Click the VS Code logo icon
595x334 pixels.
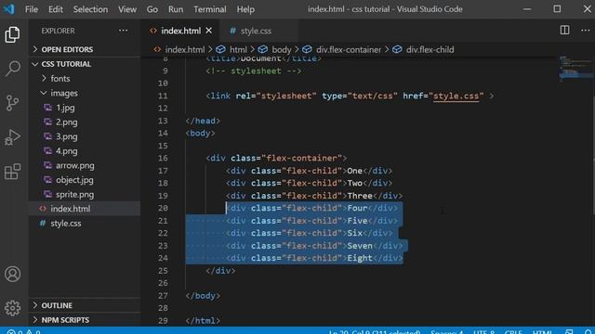8,9
